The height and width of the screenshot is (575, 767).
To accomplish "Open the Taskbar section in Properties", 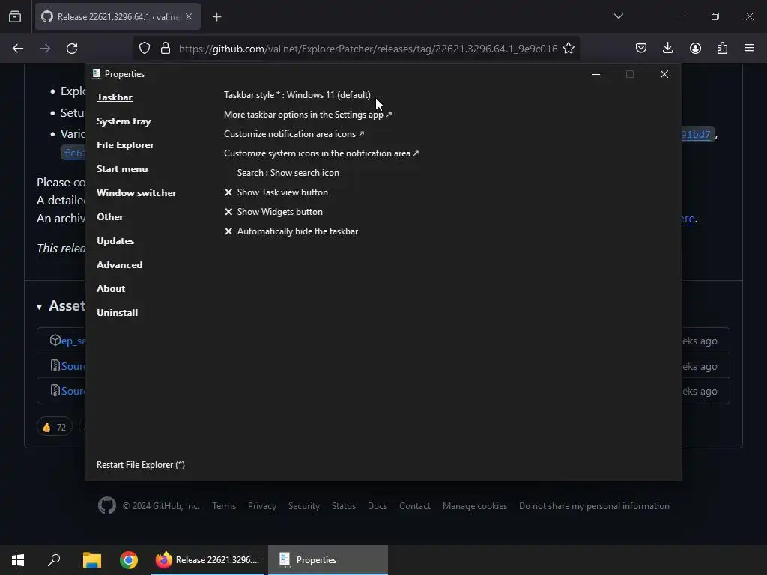I will click(x=115, y=97).
